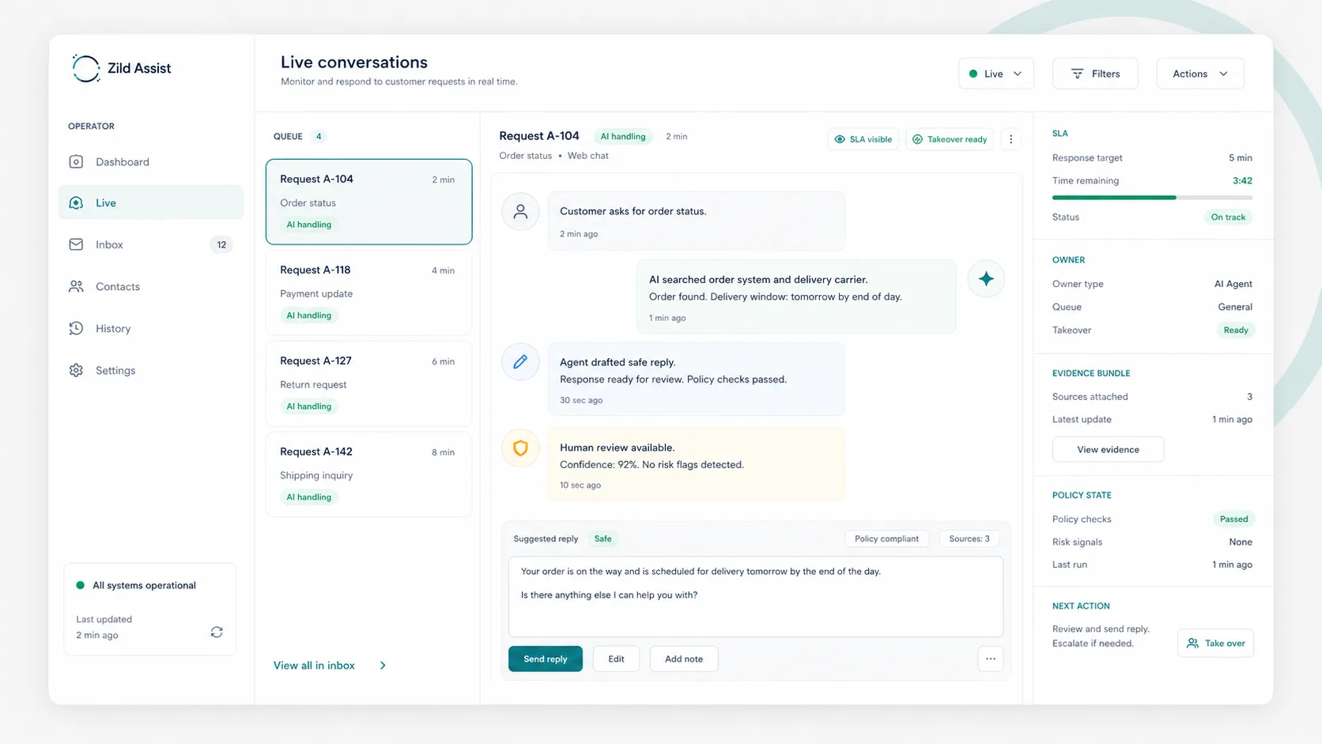Refresh the system status with the reload icon

click(216, 632)
